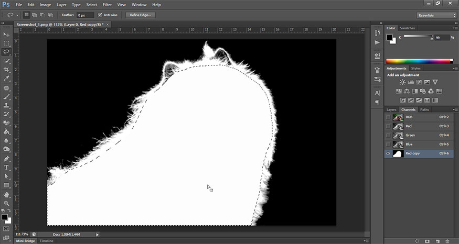Change screen mode at the toolbox bottom
The image size is (459, 244).
[6, 238]
